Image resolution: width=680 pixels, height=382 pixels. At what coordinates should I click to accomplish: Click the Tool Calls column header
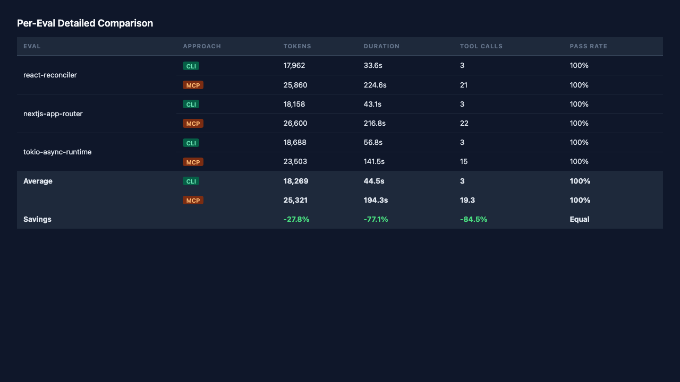[x=481, y=46]
